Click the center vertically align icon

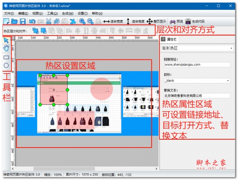pos(121,31)
